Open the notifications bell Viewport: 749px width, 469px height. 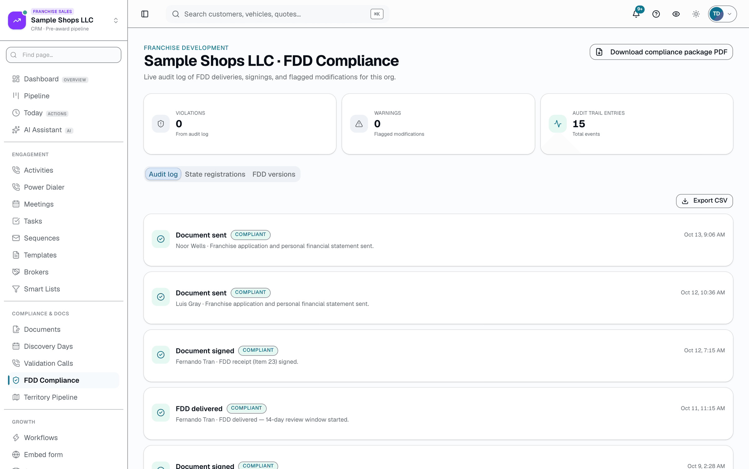pyautogui.click(x=636, y=14)
